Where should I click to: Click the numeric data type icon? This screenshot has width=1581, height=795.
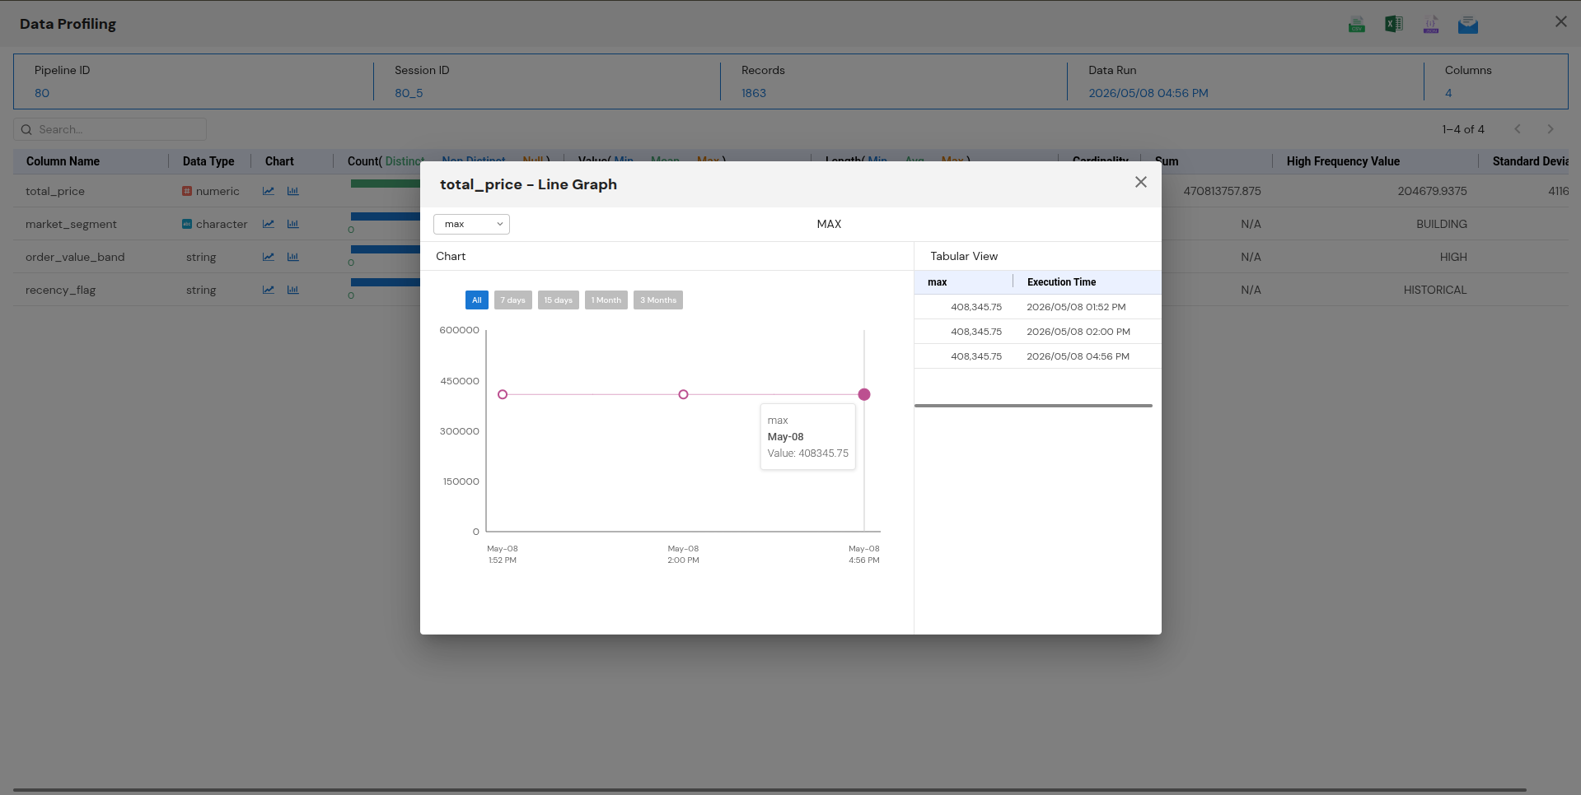pos(187,191)
